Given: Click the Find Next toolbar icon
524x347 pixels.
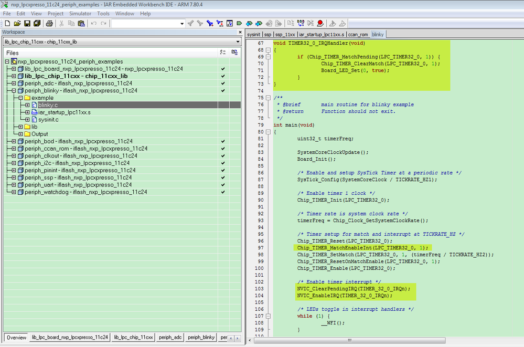Looking at the screenshot, I should [x=200, y=24].
